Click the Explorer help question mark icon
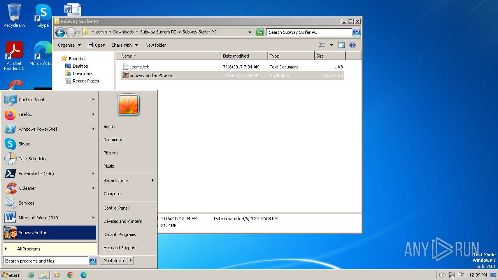Image resolution: width=498 pixels, height=280 pixels. pos(352,45)
